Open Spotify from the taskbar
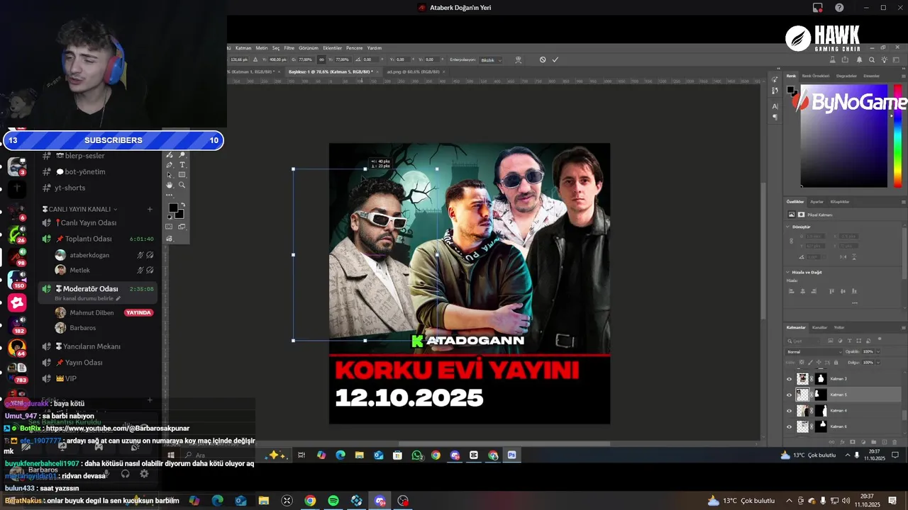Image resolution: width=908 pixels, height=510 pixels. (333, 501)
